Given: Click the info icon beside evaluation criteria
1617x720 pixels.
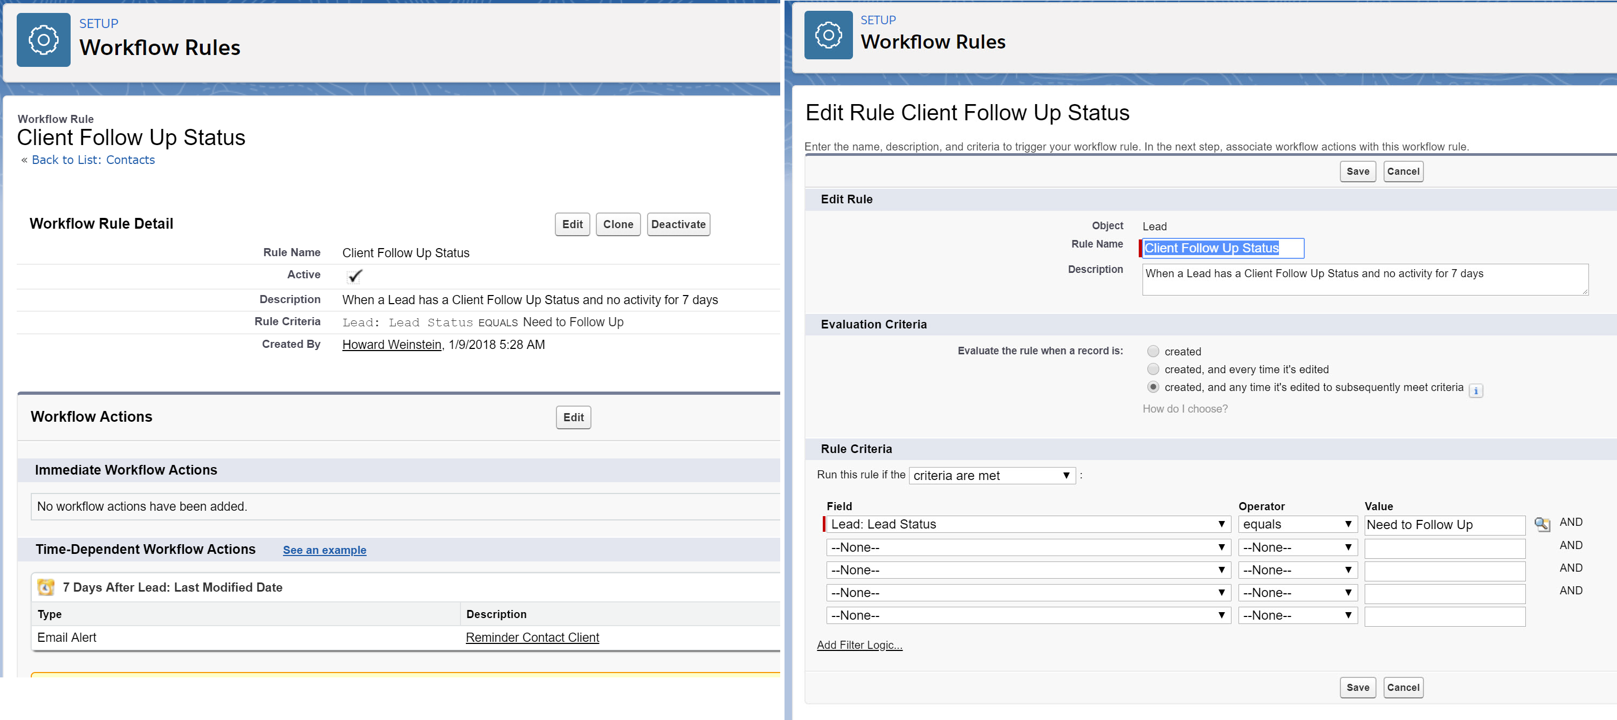Looking at the screenshot, I should click(x=1476, y=390).
